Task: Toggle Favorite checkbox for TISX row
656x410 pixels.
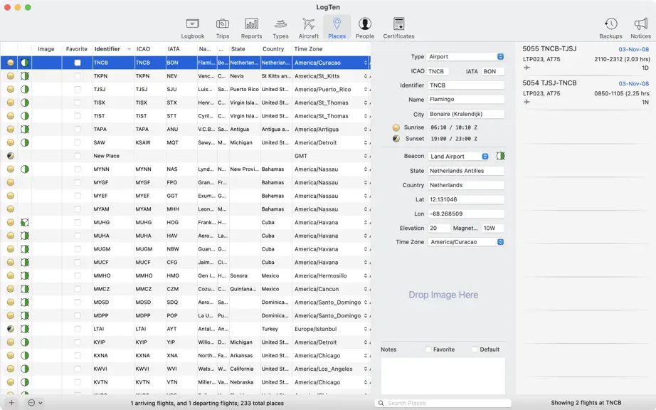Action: pos(78,102)
